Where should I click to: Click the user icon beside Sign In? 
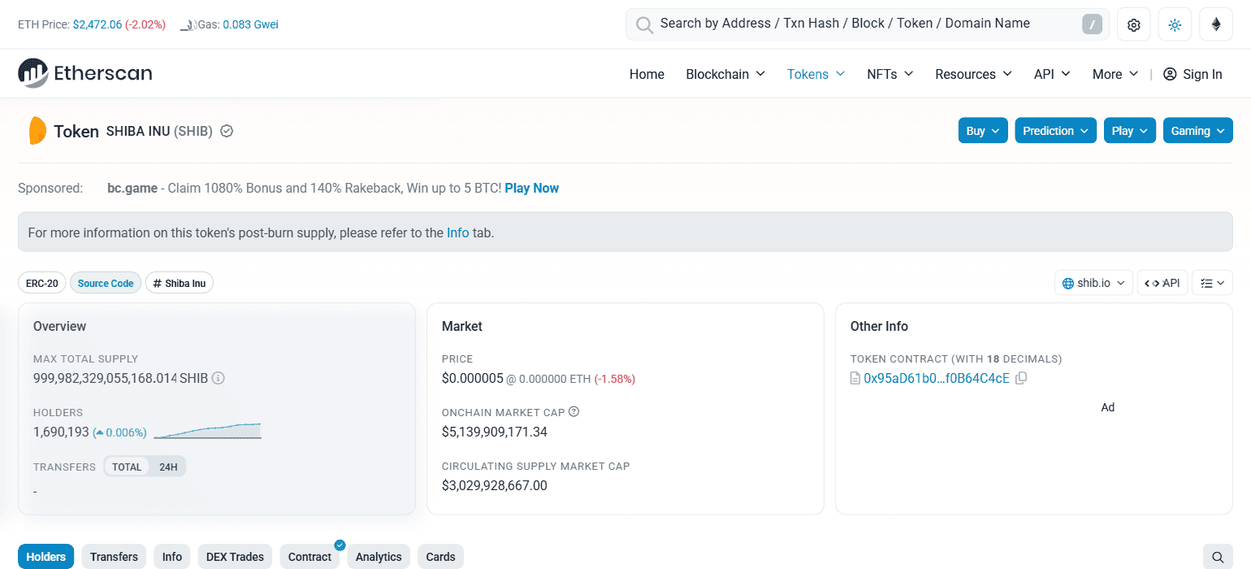click(1170, 74)
